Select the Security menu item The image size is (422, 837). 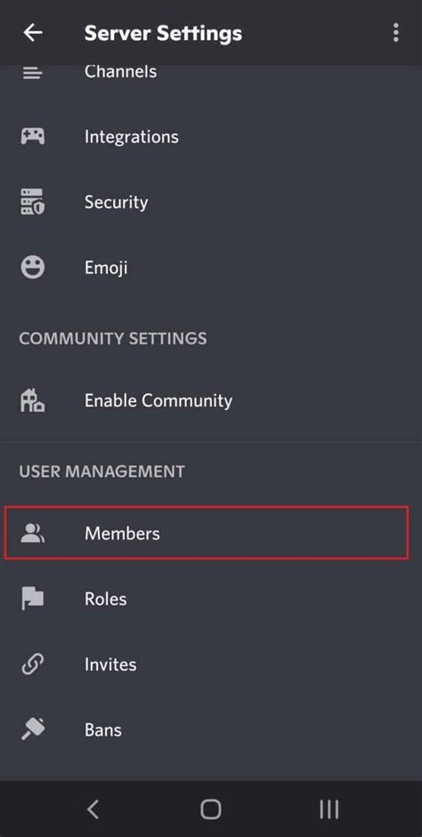[211, 202]
